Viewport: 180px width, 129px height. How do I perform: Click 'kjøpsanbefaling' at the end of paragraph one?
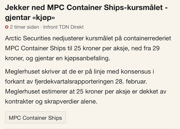87,58
